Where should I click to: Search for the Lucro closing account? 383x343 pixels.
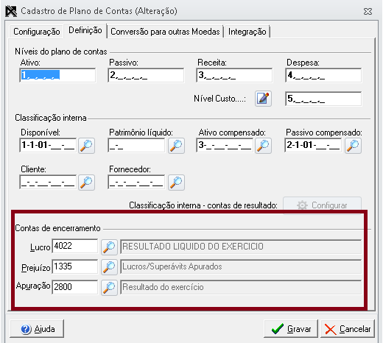(109, 247)
